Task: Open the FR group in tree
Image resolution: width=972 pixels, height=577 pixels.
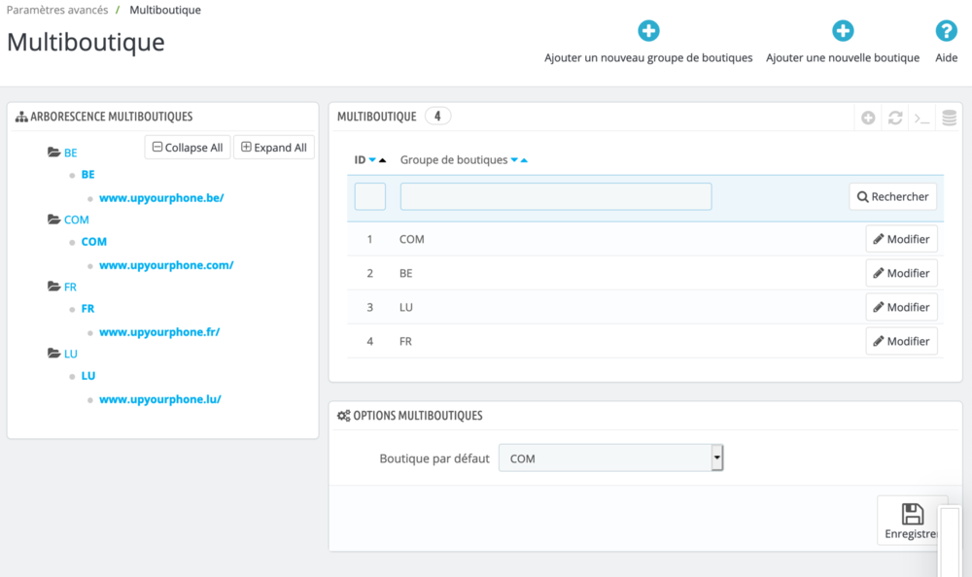Action: pos(70,287)
